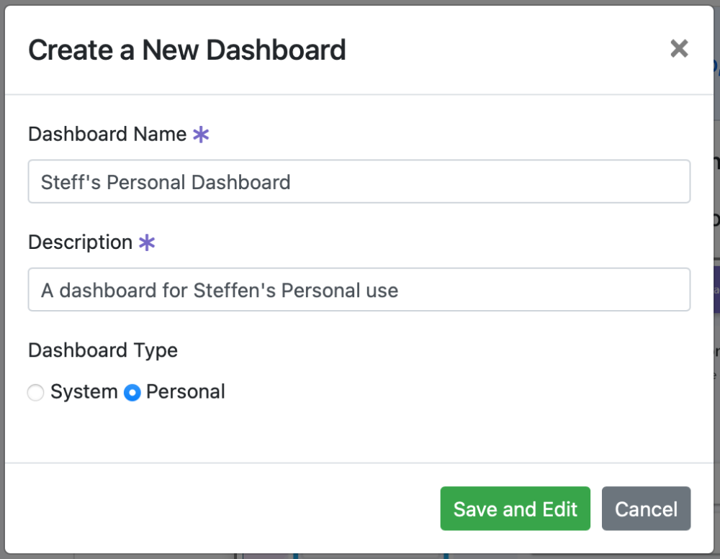Click the Dashboard Type label

[102, 350]
